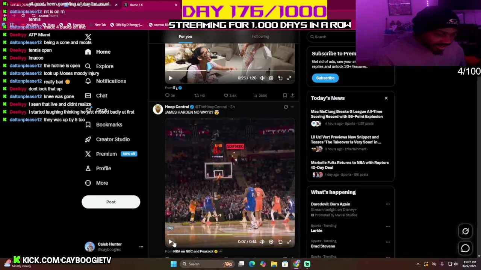This screenshot has height=270, width=481.
Task: Click the Post button
Action: tap(111, 202)
